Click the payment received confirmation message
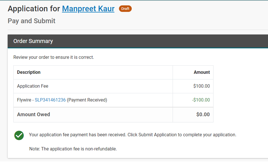Viewport: 268px width, 162px height. tap(133, 135)
